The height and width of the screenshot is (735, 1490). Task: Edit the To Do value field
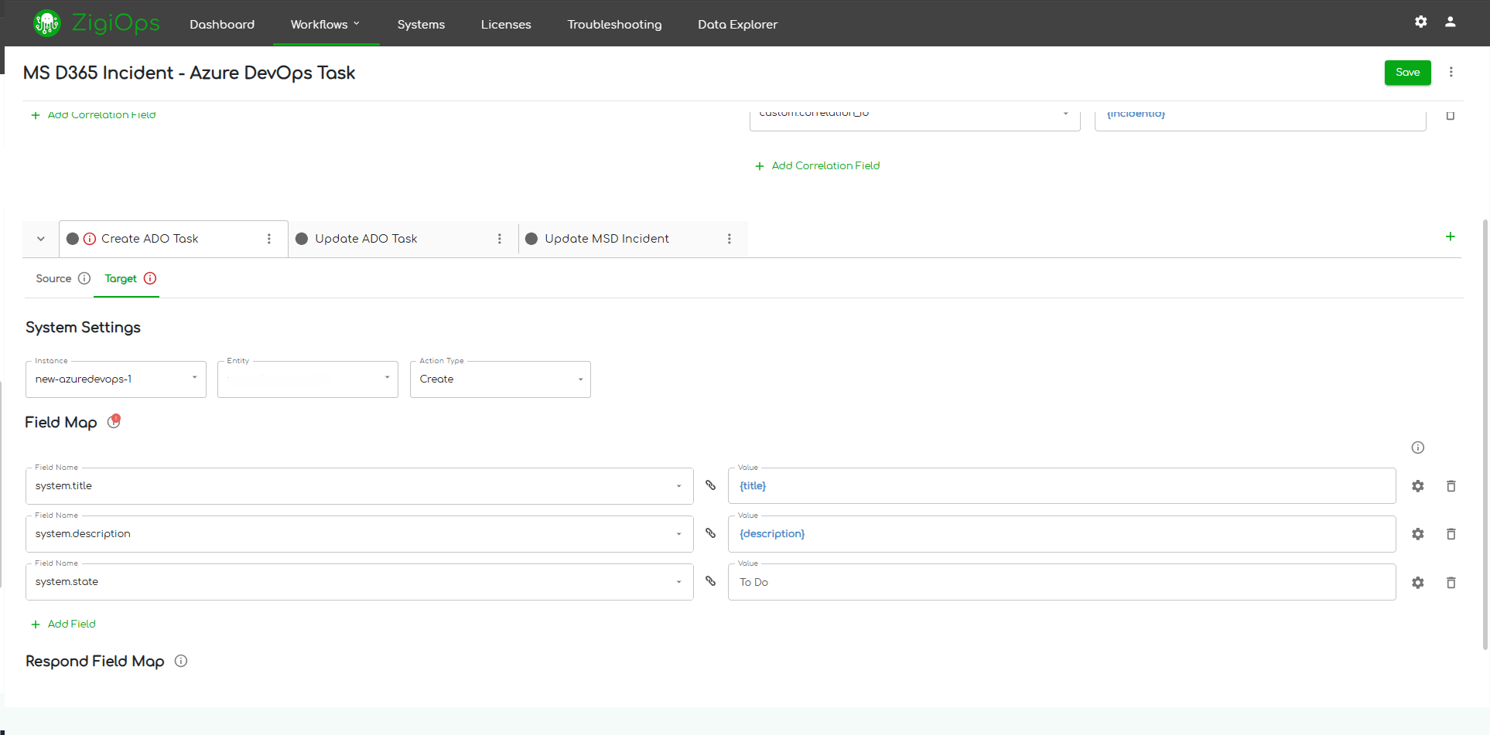1061,582
